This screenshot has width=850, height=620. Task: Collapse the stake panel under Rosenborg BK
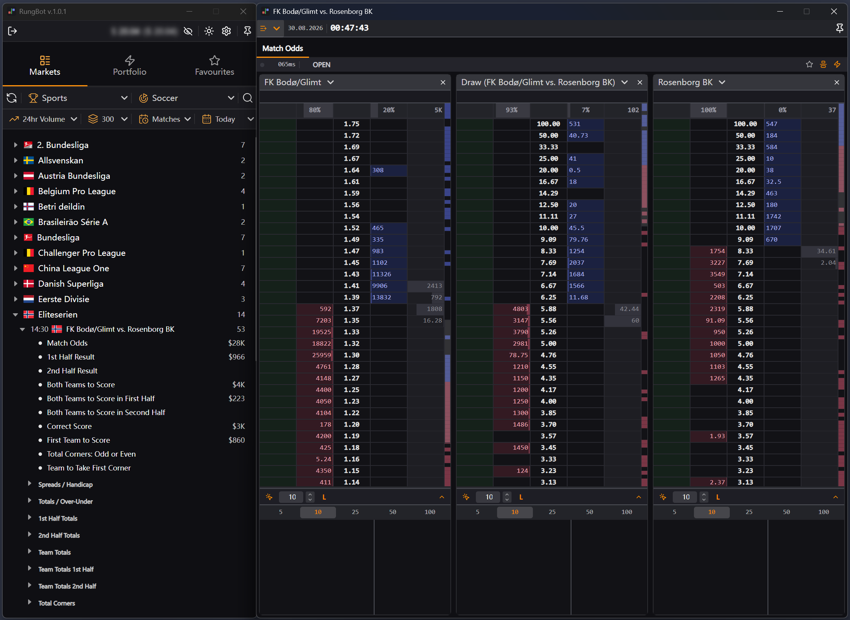pos(835,497)
